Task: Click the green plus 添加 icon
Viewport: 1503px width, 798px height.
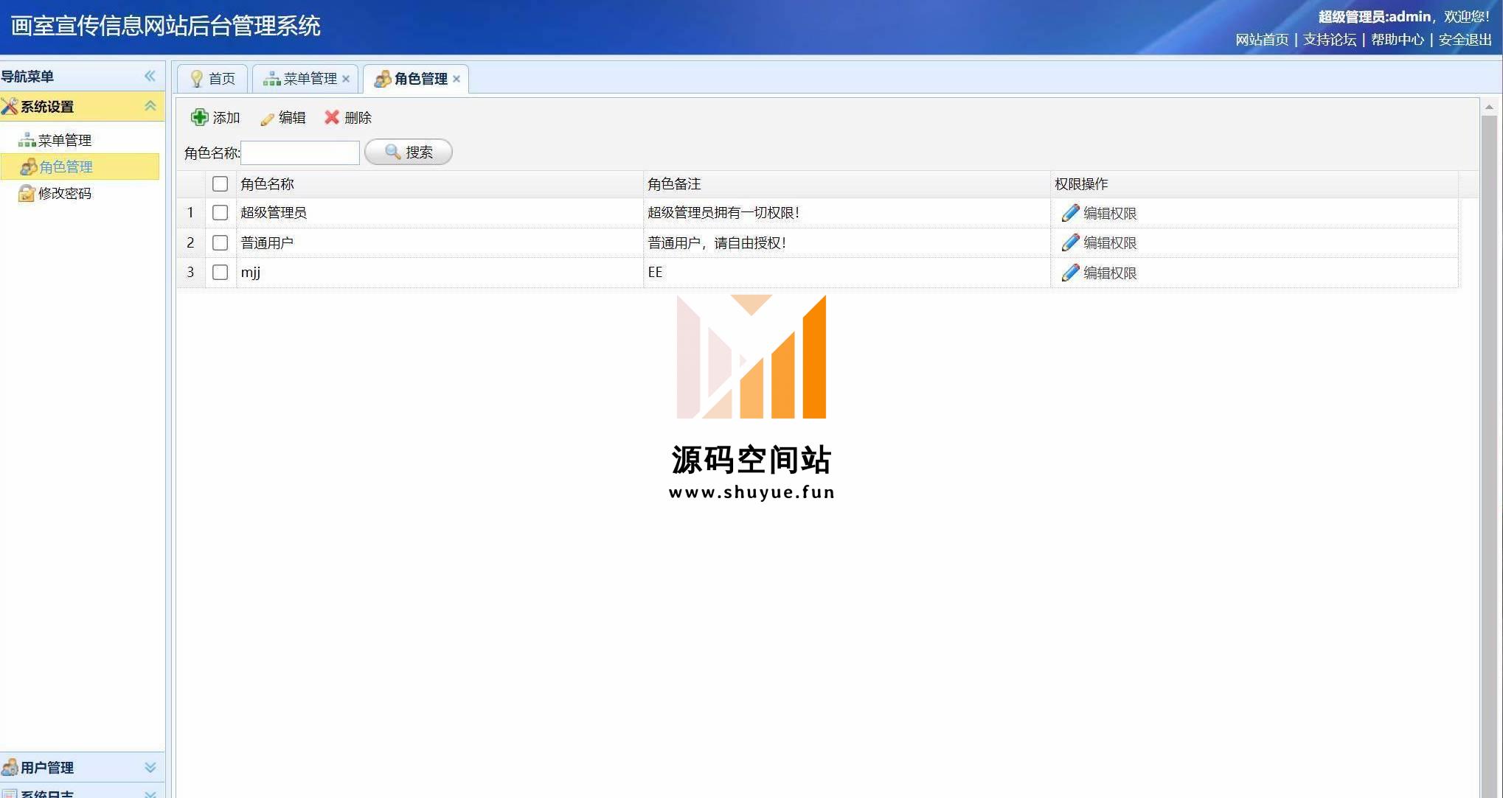Action: [x=199, y=117]
